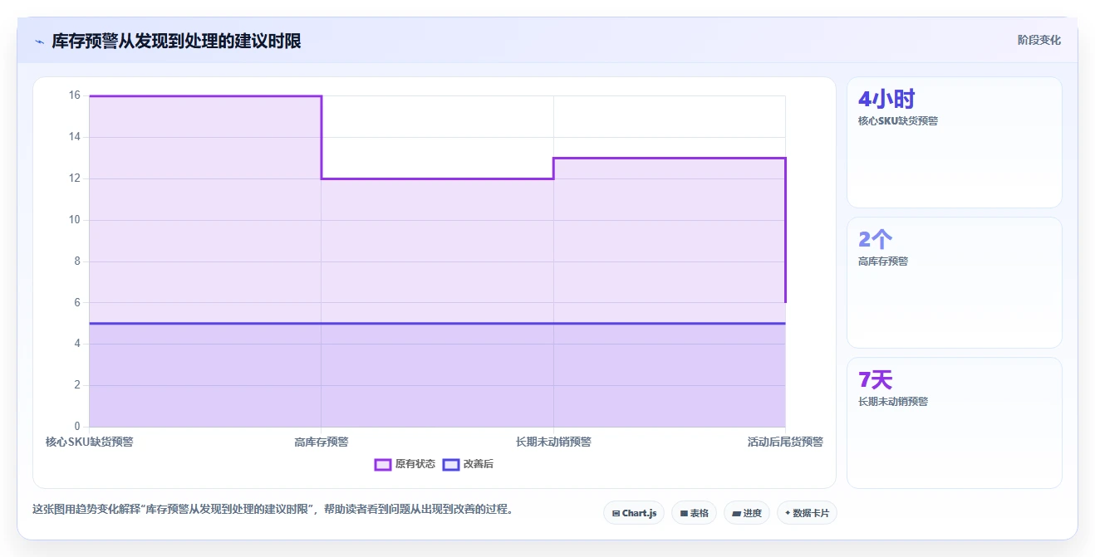Click the Chart.js tag
1095x557 pixels.
634,513
